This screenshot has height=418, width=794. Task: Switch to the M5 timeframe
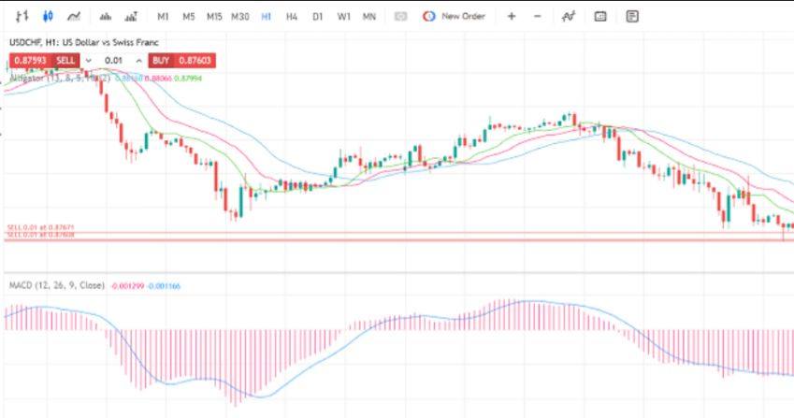pos(188,17)
